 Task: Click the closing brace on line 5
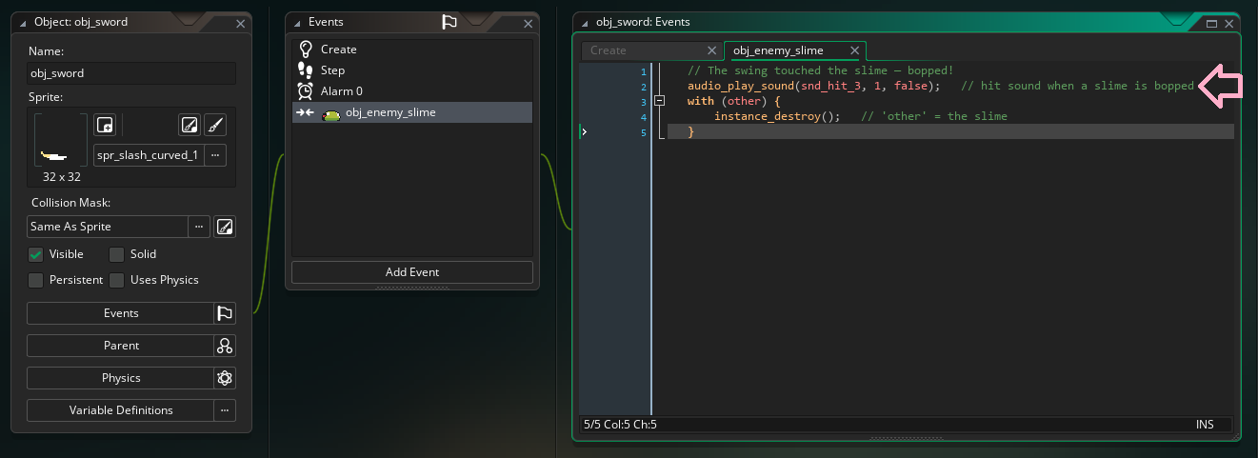click(690, 132)
